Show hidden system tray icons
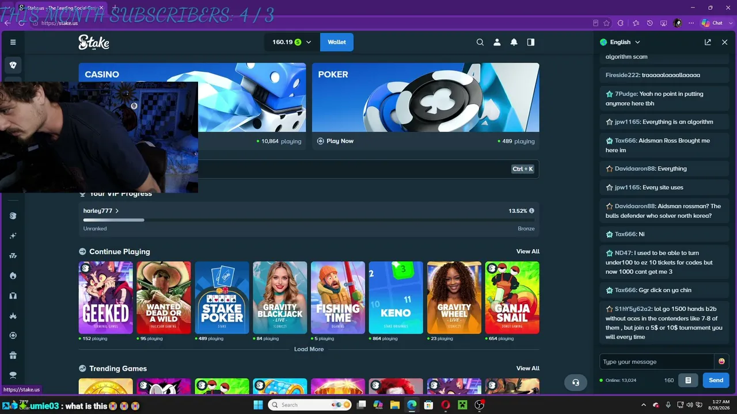The height and width of the screenshot is (414, 737). 644,405
